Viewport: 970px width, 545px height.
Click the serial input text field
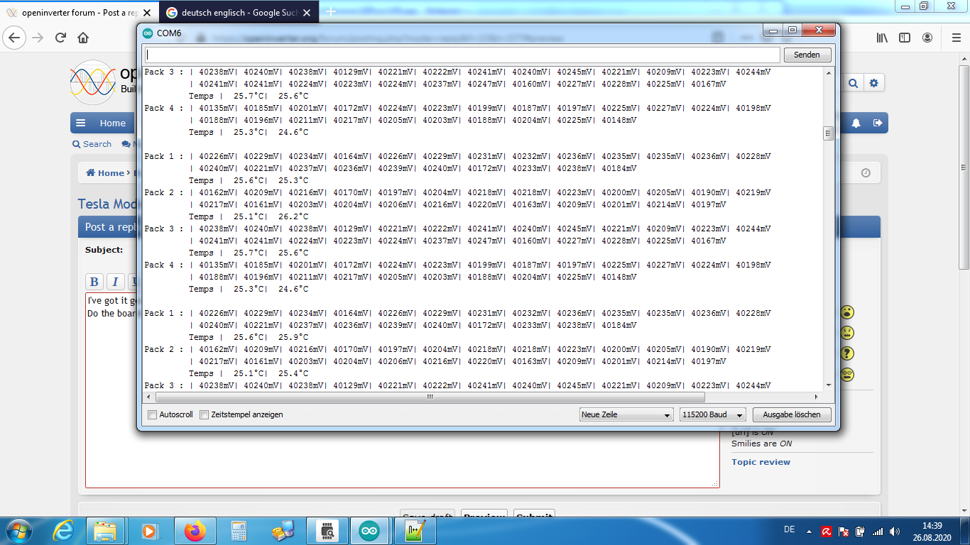tap(462, 55)
